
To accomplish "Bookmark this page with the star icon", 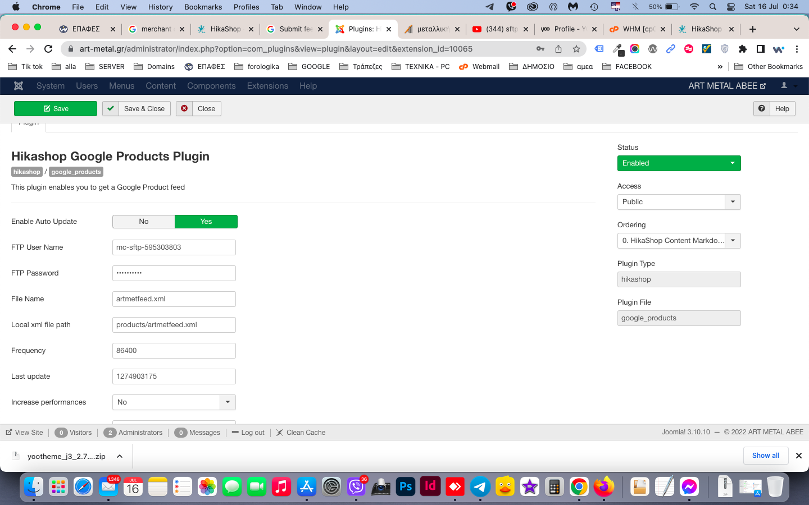I will (576, 49).
